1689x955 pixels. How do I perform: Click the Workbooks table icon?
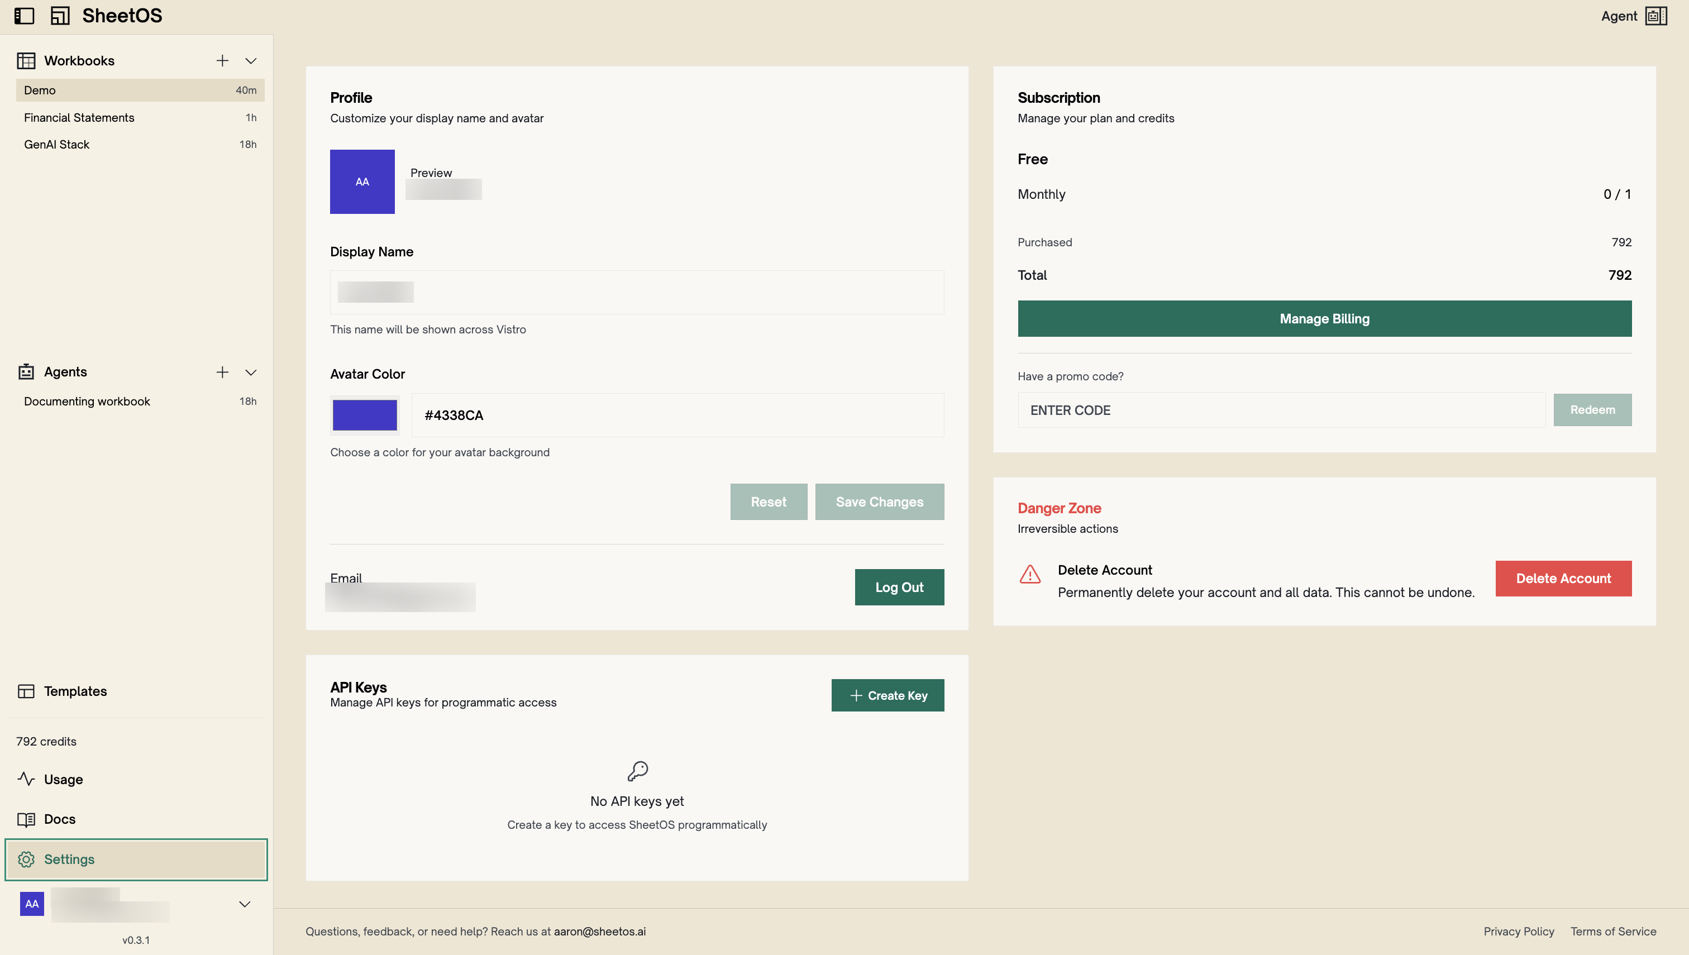click(26, 60)
